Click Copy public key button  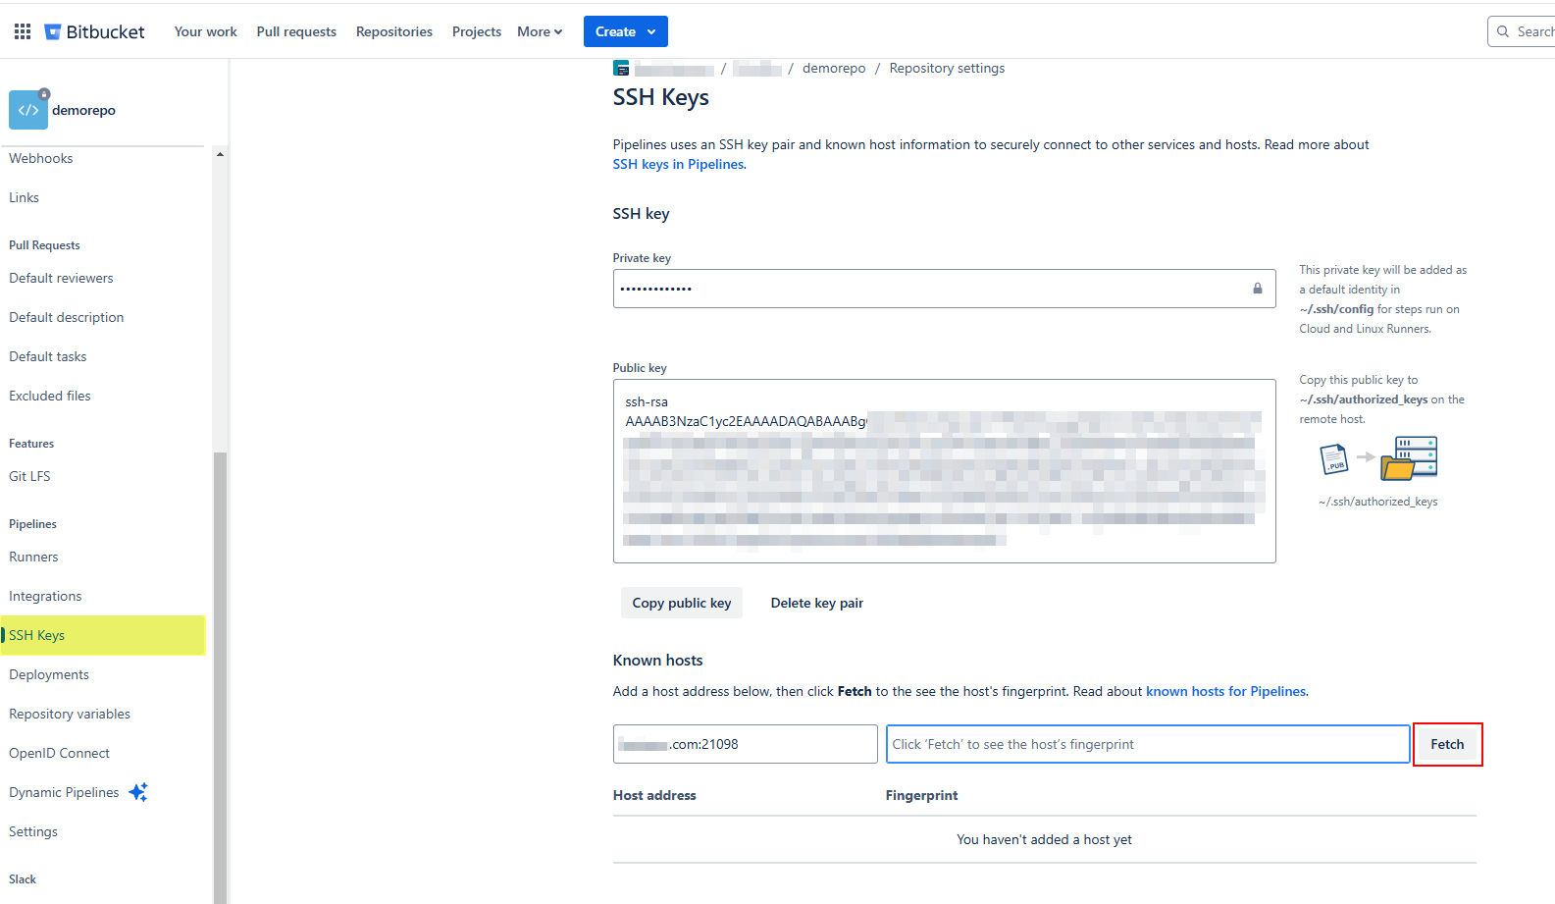pos(681,603)
